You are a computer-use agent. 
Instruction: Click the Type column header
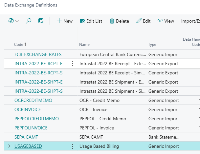click(x=152, y=45)
